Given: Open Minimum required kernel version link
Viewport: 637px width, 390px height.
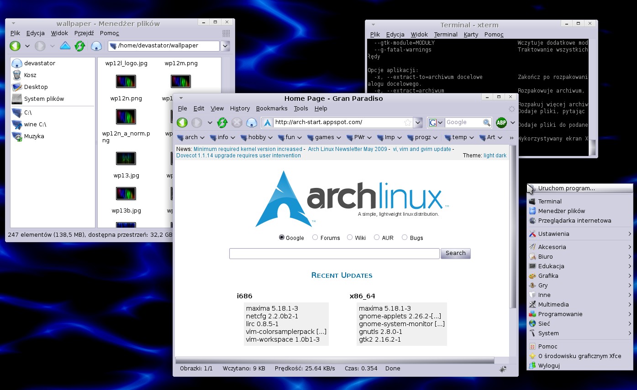Looking at the screenshot, I should pyautogui.click(x=248, y=149).
